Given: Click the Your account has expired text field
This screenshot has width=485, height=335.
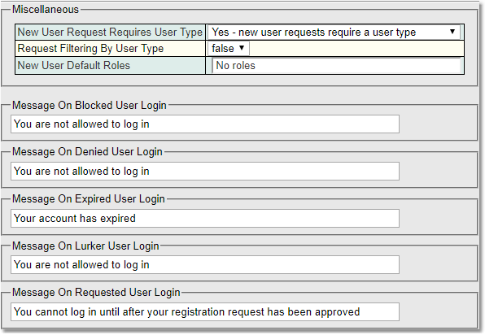Looking at the screenshot, I should (205, 218).
